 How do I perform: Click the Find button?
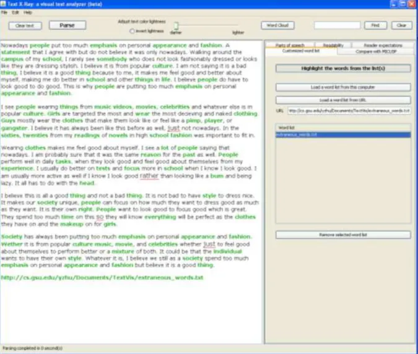click(x=375, y=25)
